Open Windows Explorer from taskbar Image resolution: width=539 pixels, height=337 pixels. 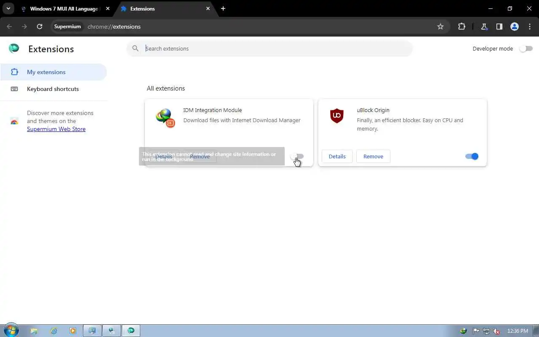point(34,331)
